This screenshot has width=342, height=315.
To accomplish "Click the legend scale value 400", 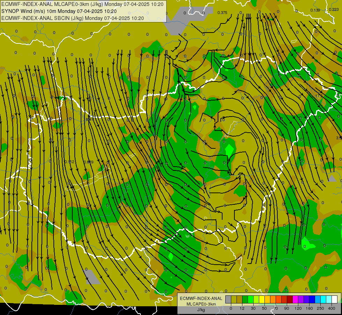I will point(332,308).
